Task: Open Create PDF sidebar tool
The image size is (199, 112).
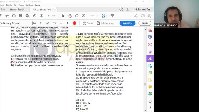Action: [x=150, y=30]
